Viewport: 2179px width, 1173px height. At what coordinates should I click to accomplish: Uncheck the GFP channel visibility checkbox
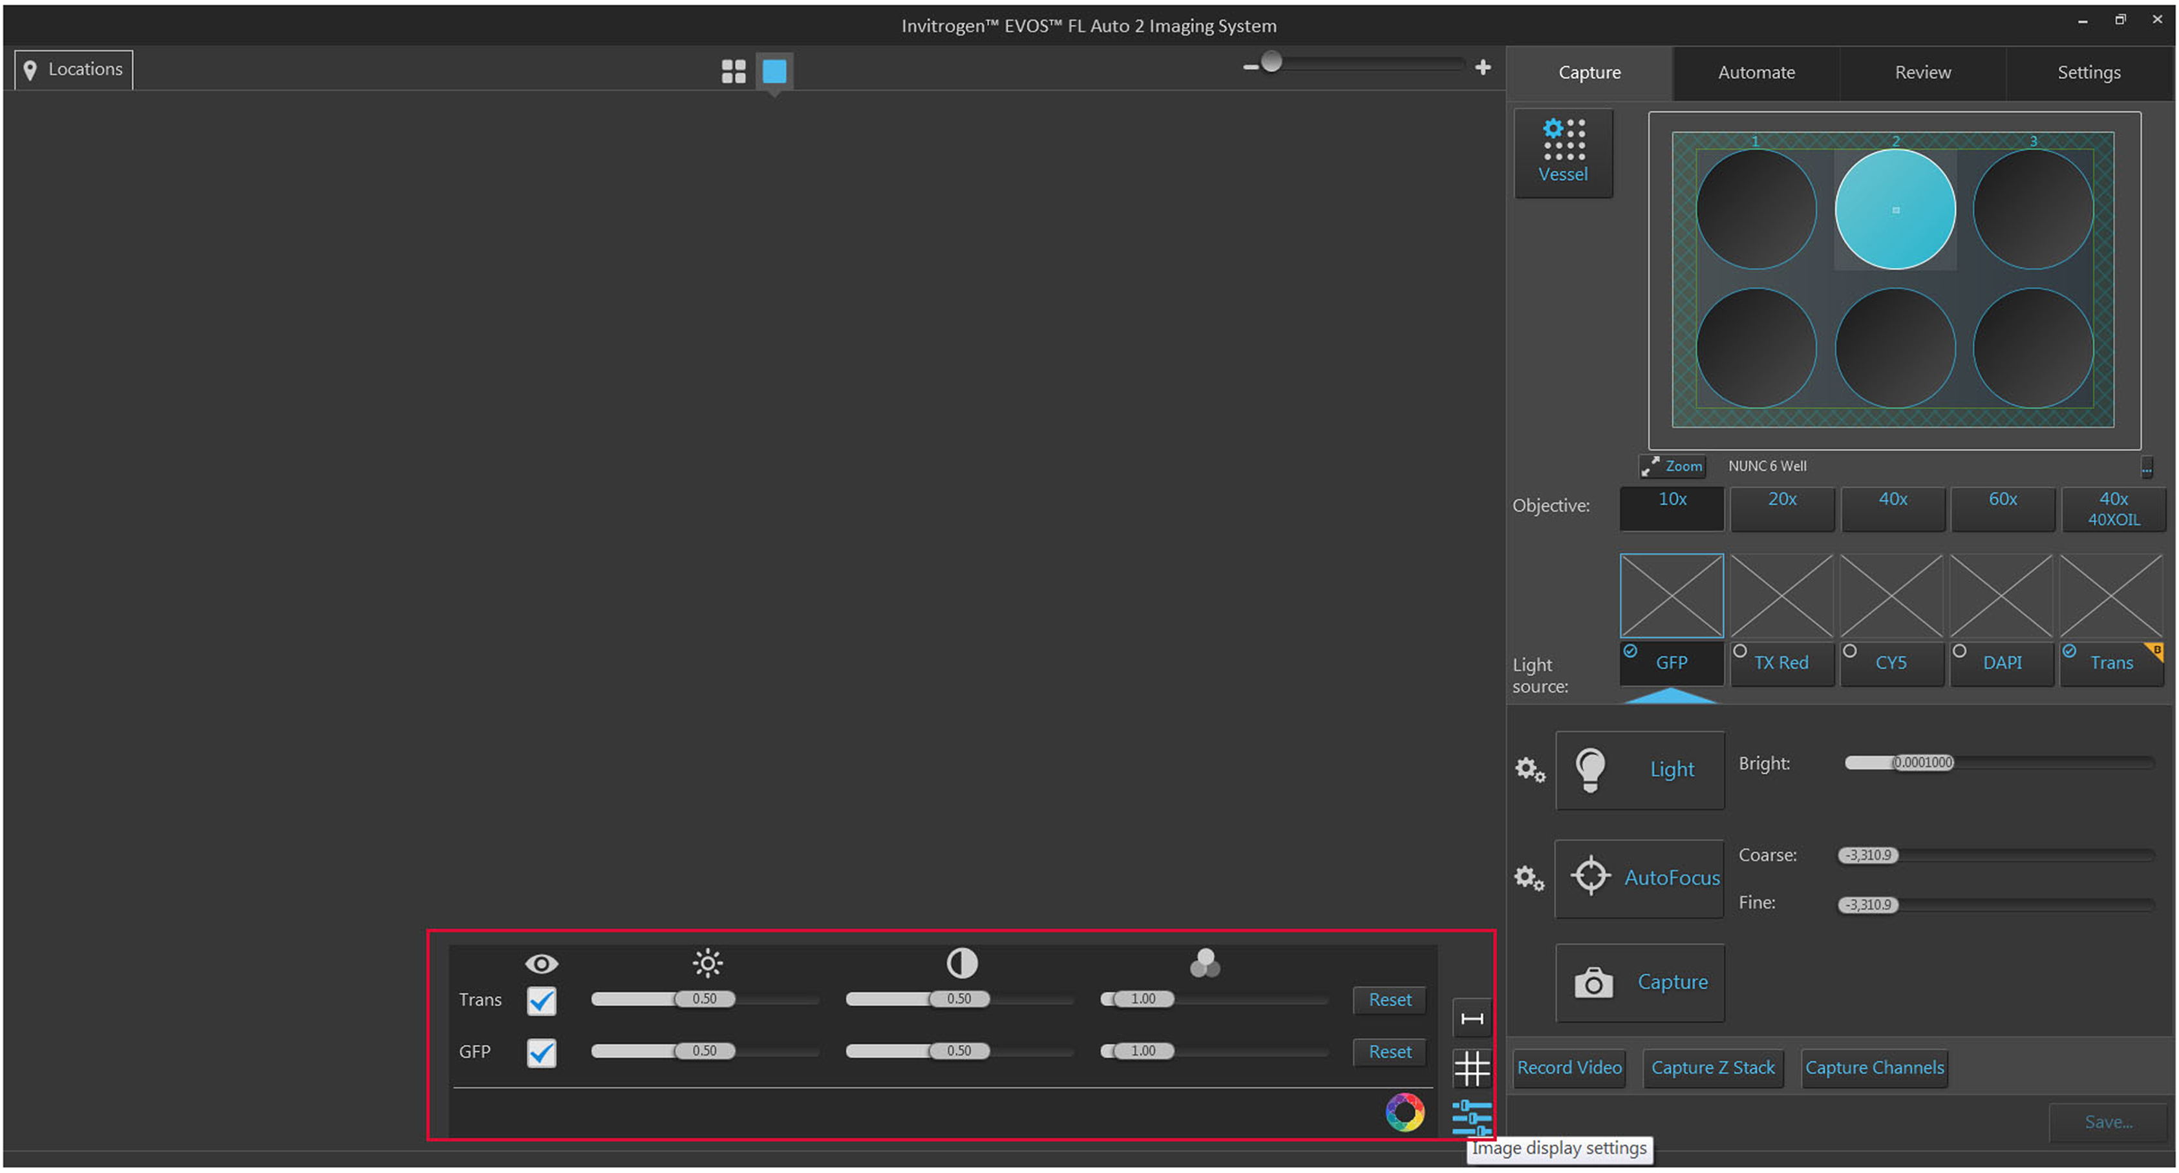pyautogui.click(x=542, y=1053)
